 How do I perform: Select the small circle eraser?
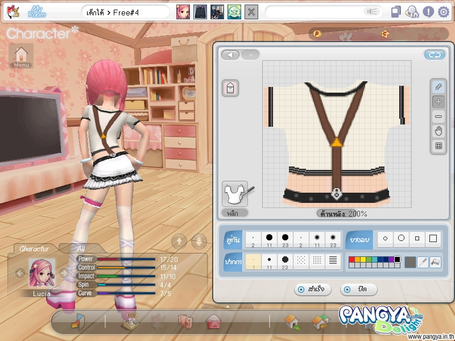tap(386, 238)
